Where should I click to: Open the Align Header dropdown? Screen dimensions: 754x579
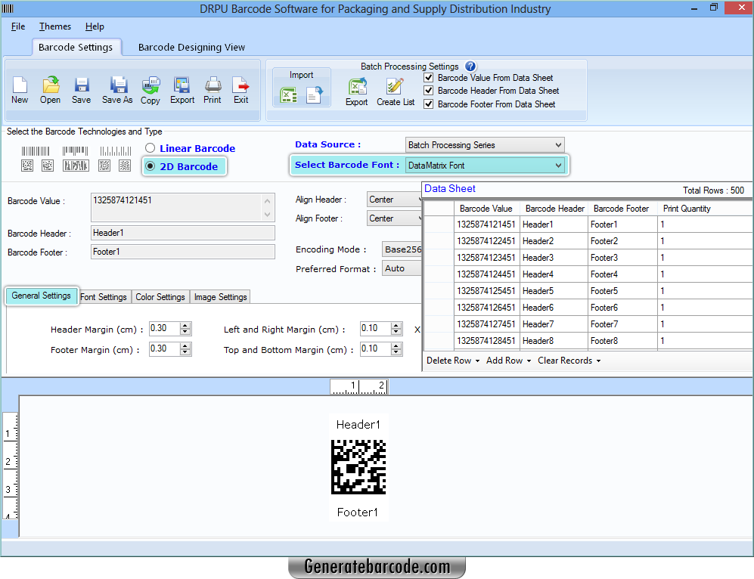394,200
